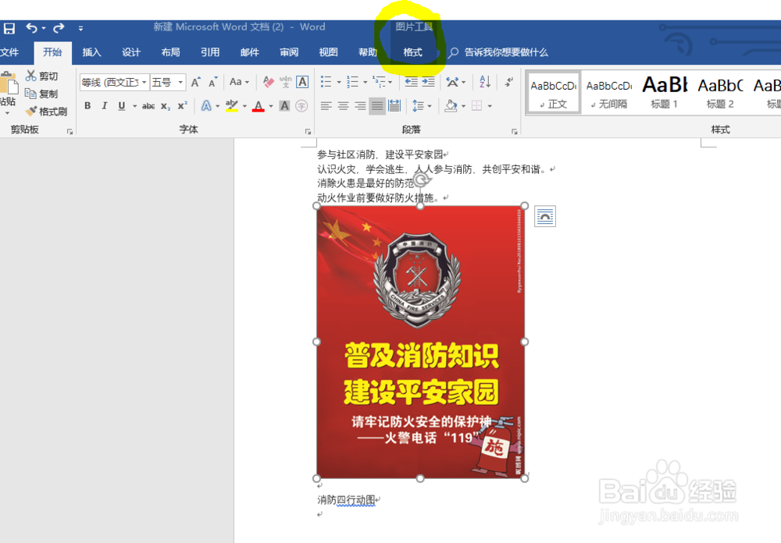Clear all formatting with eraser icon
Viewport: 781px width, 543px height.
coord(269,82)
